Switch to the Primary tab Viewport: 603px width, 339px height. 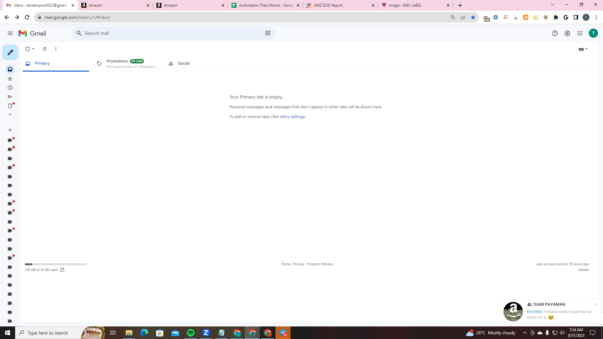pos(56,63)
